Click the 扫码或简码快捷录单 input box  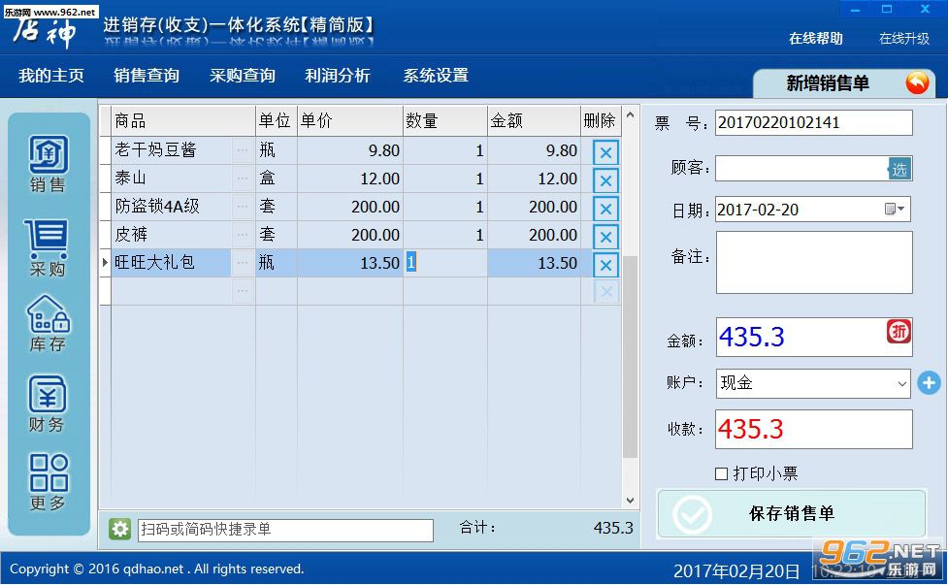coord(285,530)
